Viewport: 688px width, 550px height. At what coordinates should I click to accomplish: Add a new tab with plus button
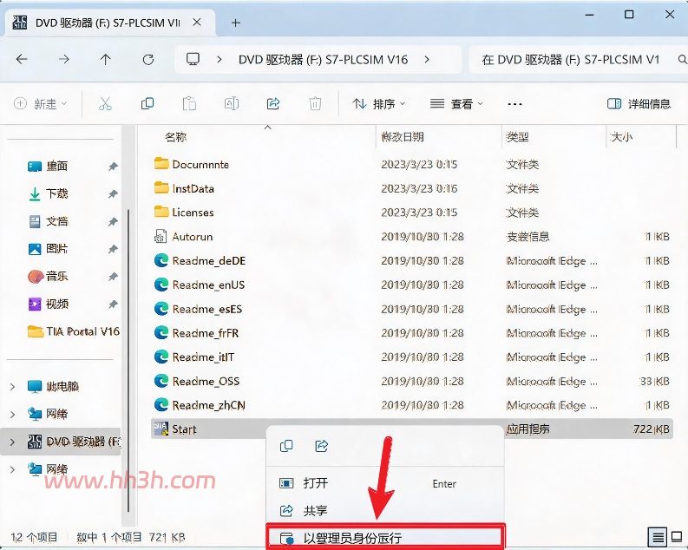pos(236,23)
